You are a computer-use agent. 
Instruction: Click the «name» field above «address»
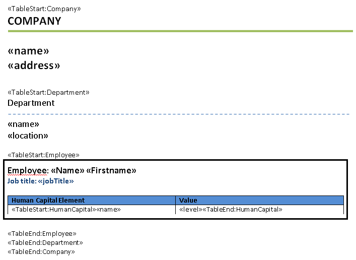[x=29, y=51]
